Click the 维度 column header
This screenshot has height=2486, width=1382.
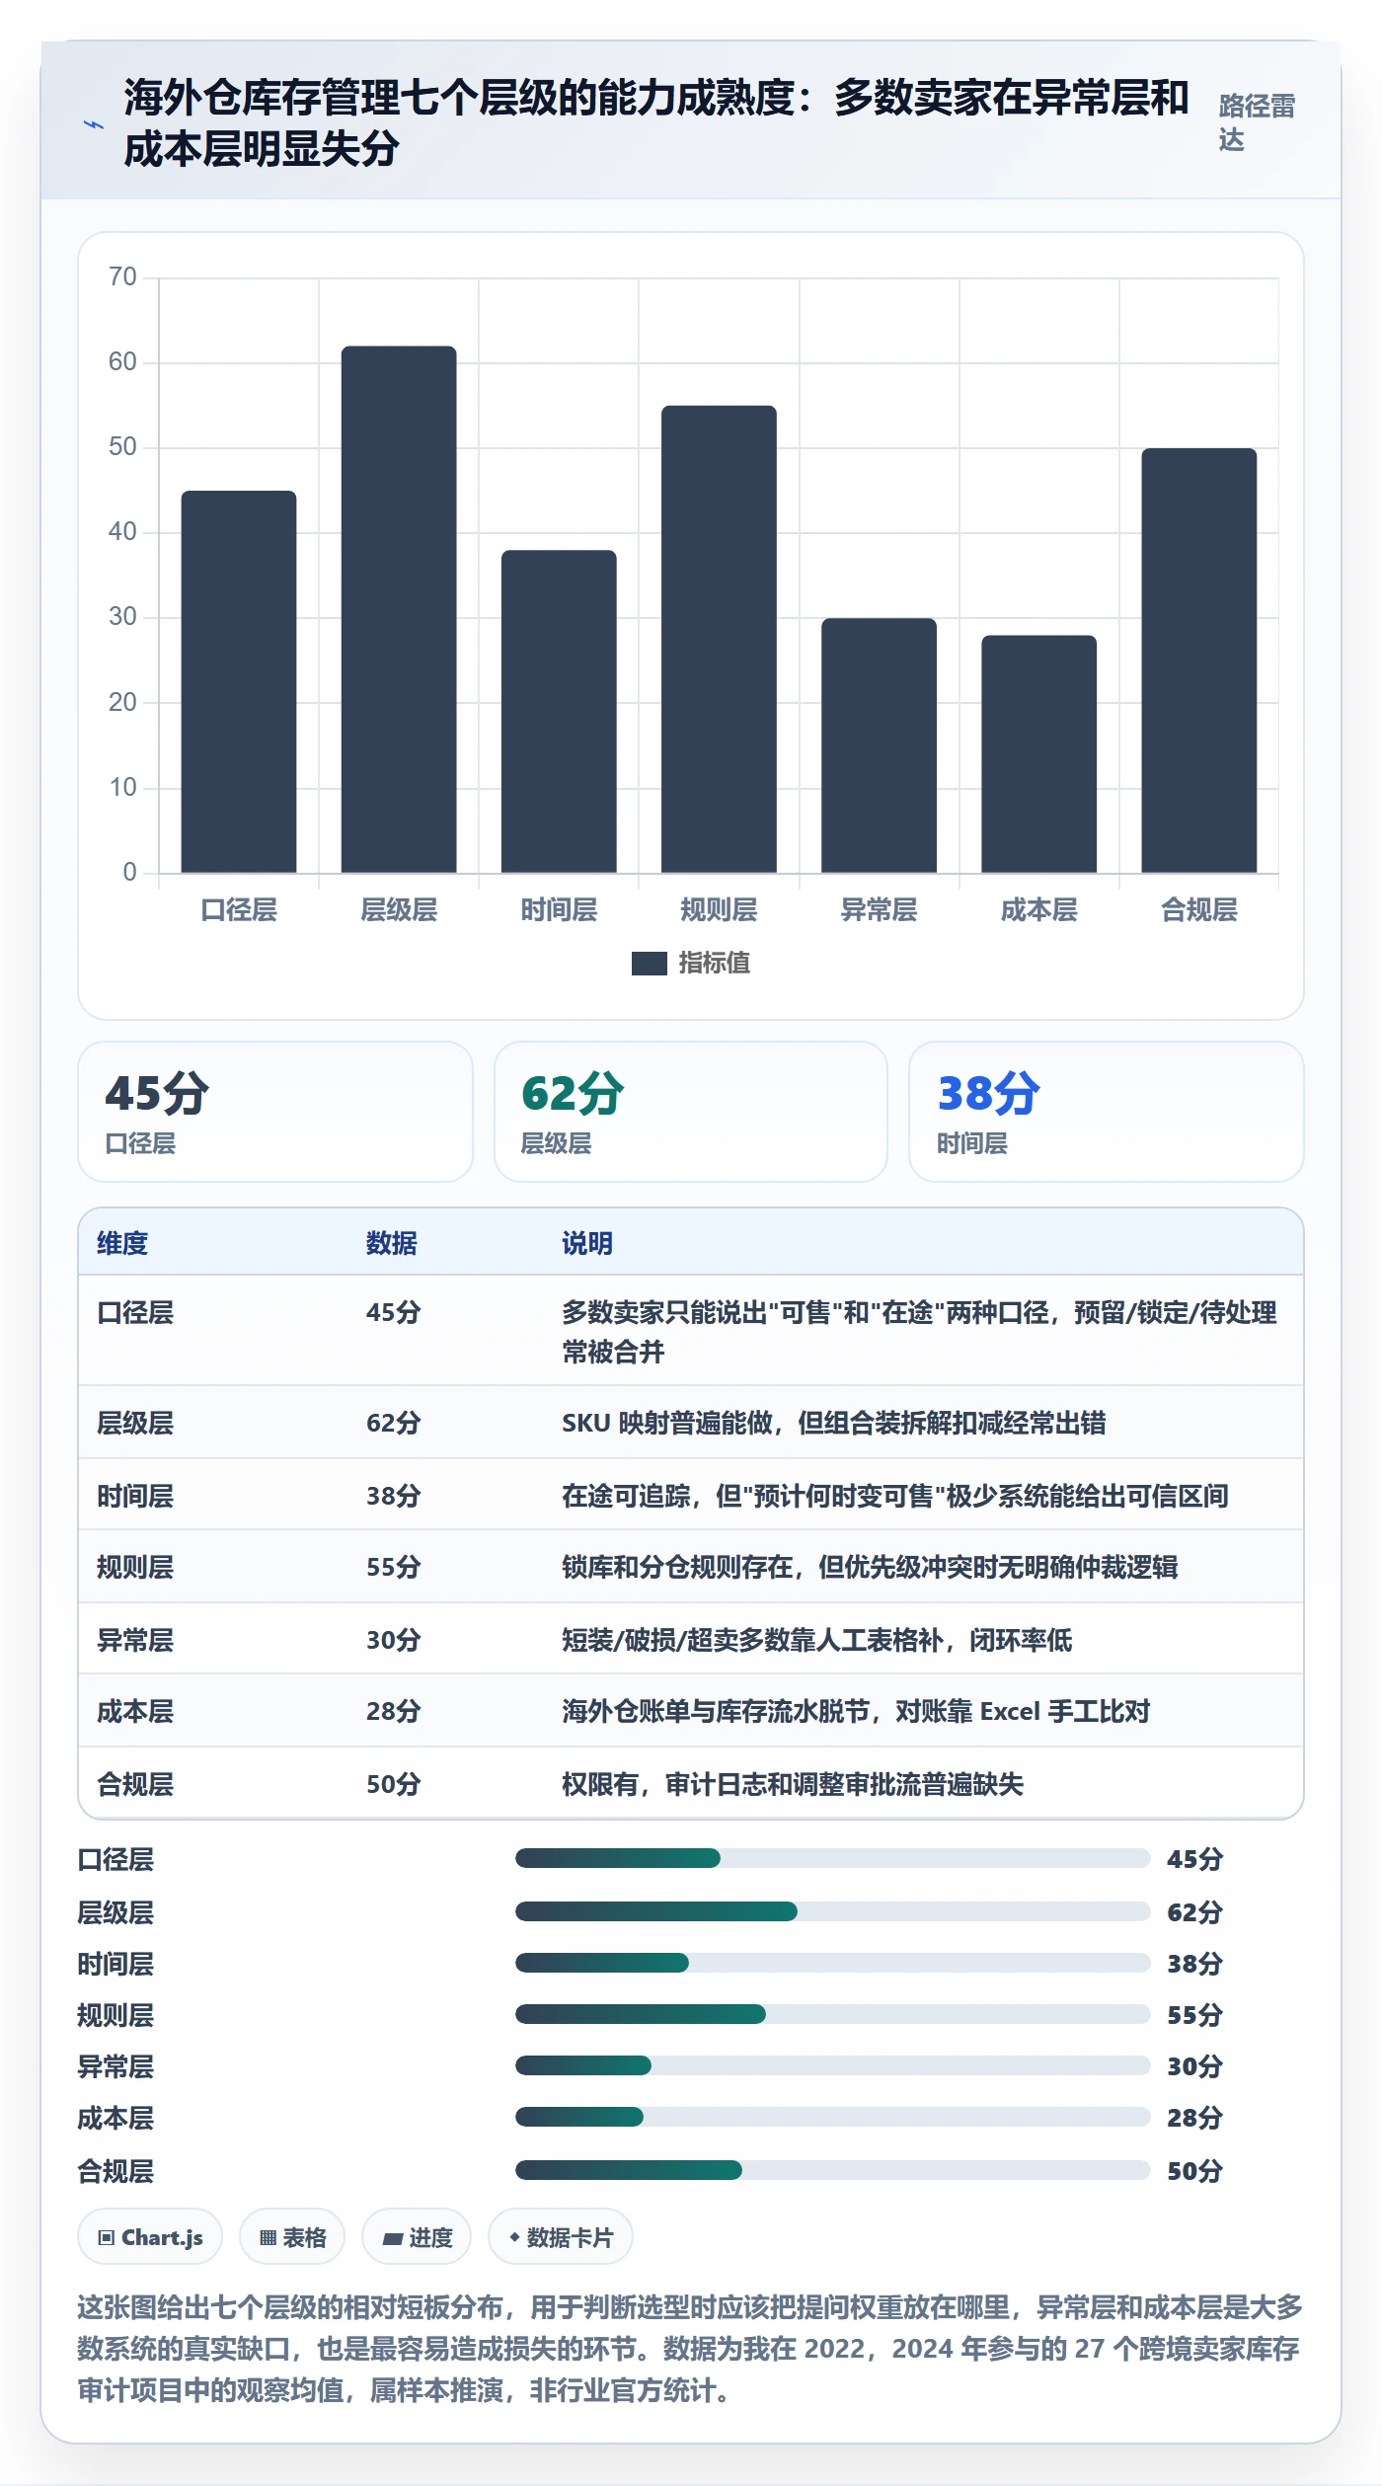(122, 1243)
